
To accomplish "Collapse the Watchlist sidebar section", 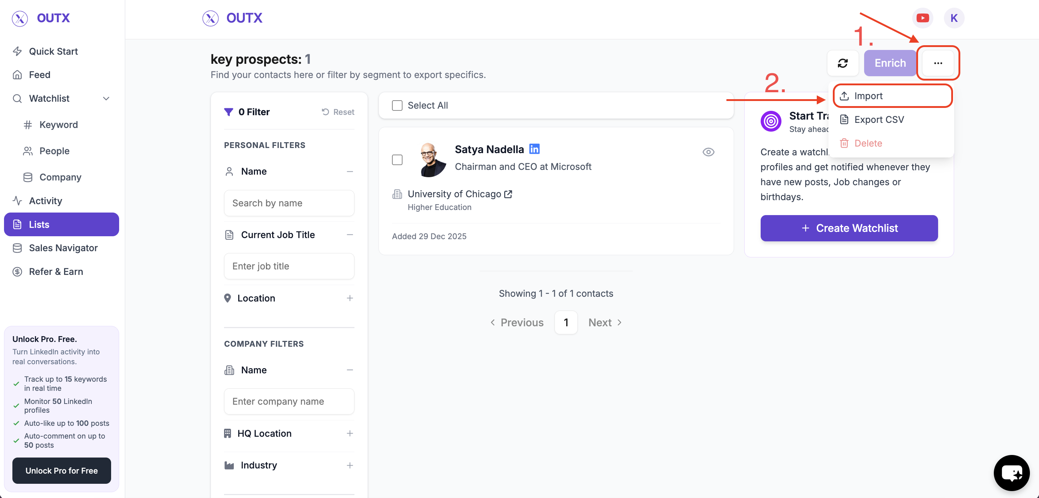I will tap(106, 98).
